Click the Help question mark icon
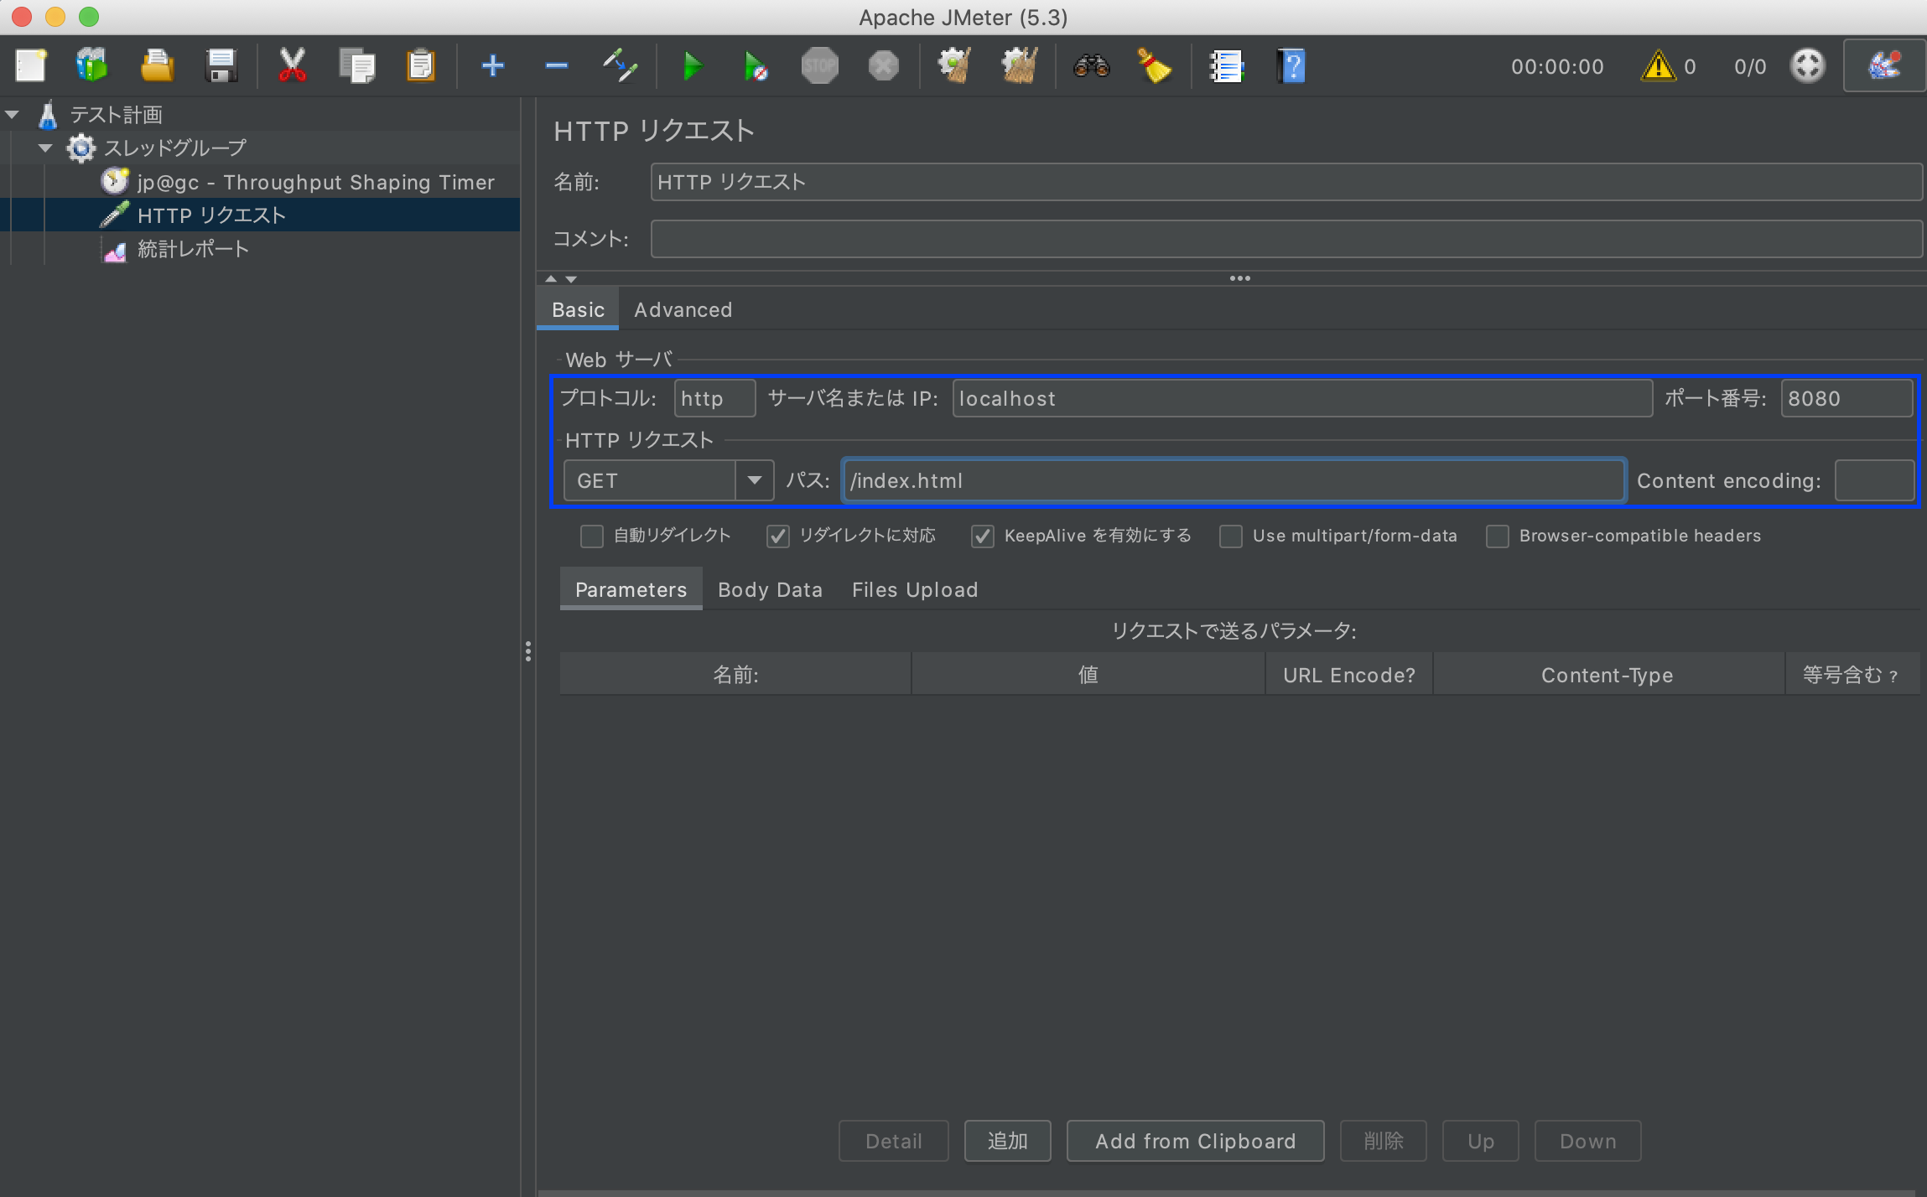 1291,65
